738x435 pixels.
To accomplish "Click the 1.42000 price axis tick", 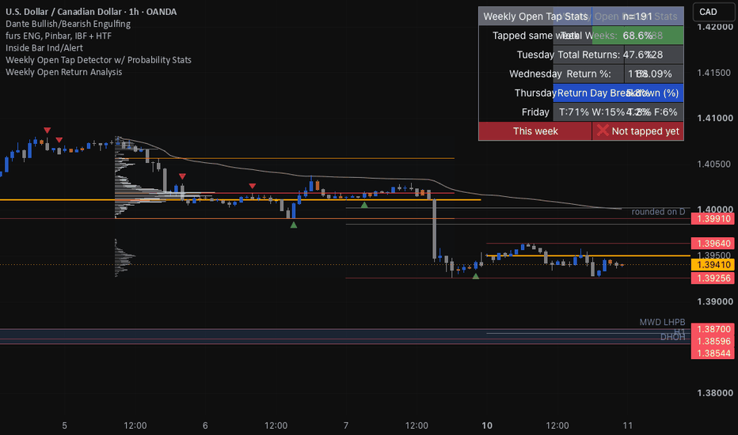I will [x=714, y=27].
